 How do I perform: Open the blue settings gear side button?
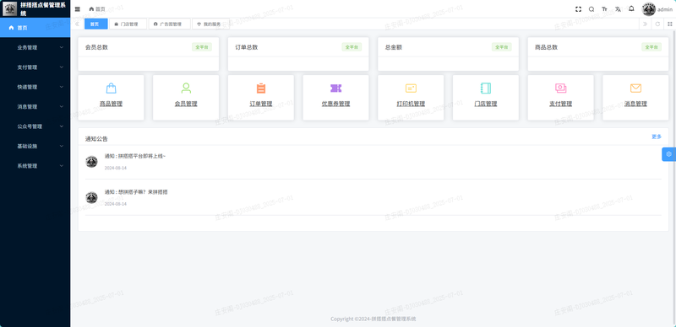pos(668,154)
